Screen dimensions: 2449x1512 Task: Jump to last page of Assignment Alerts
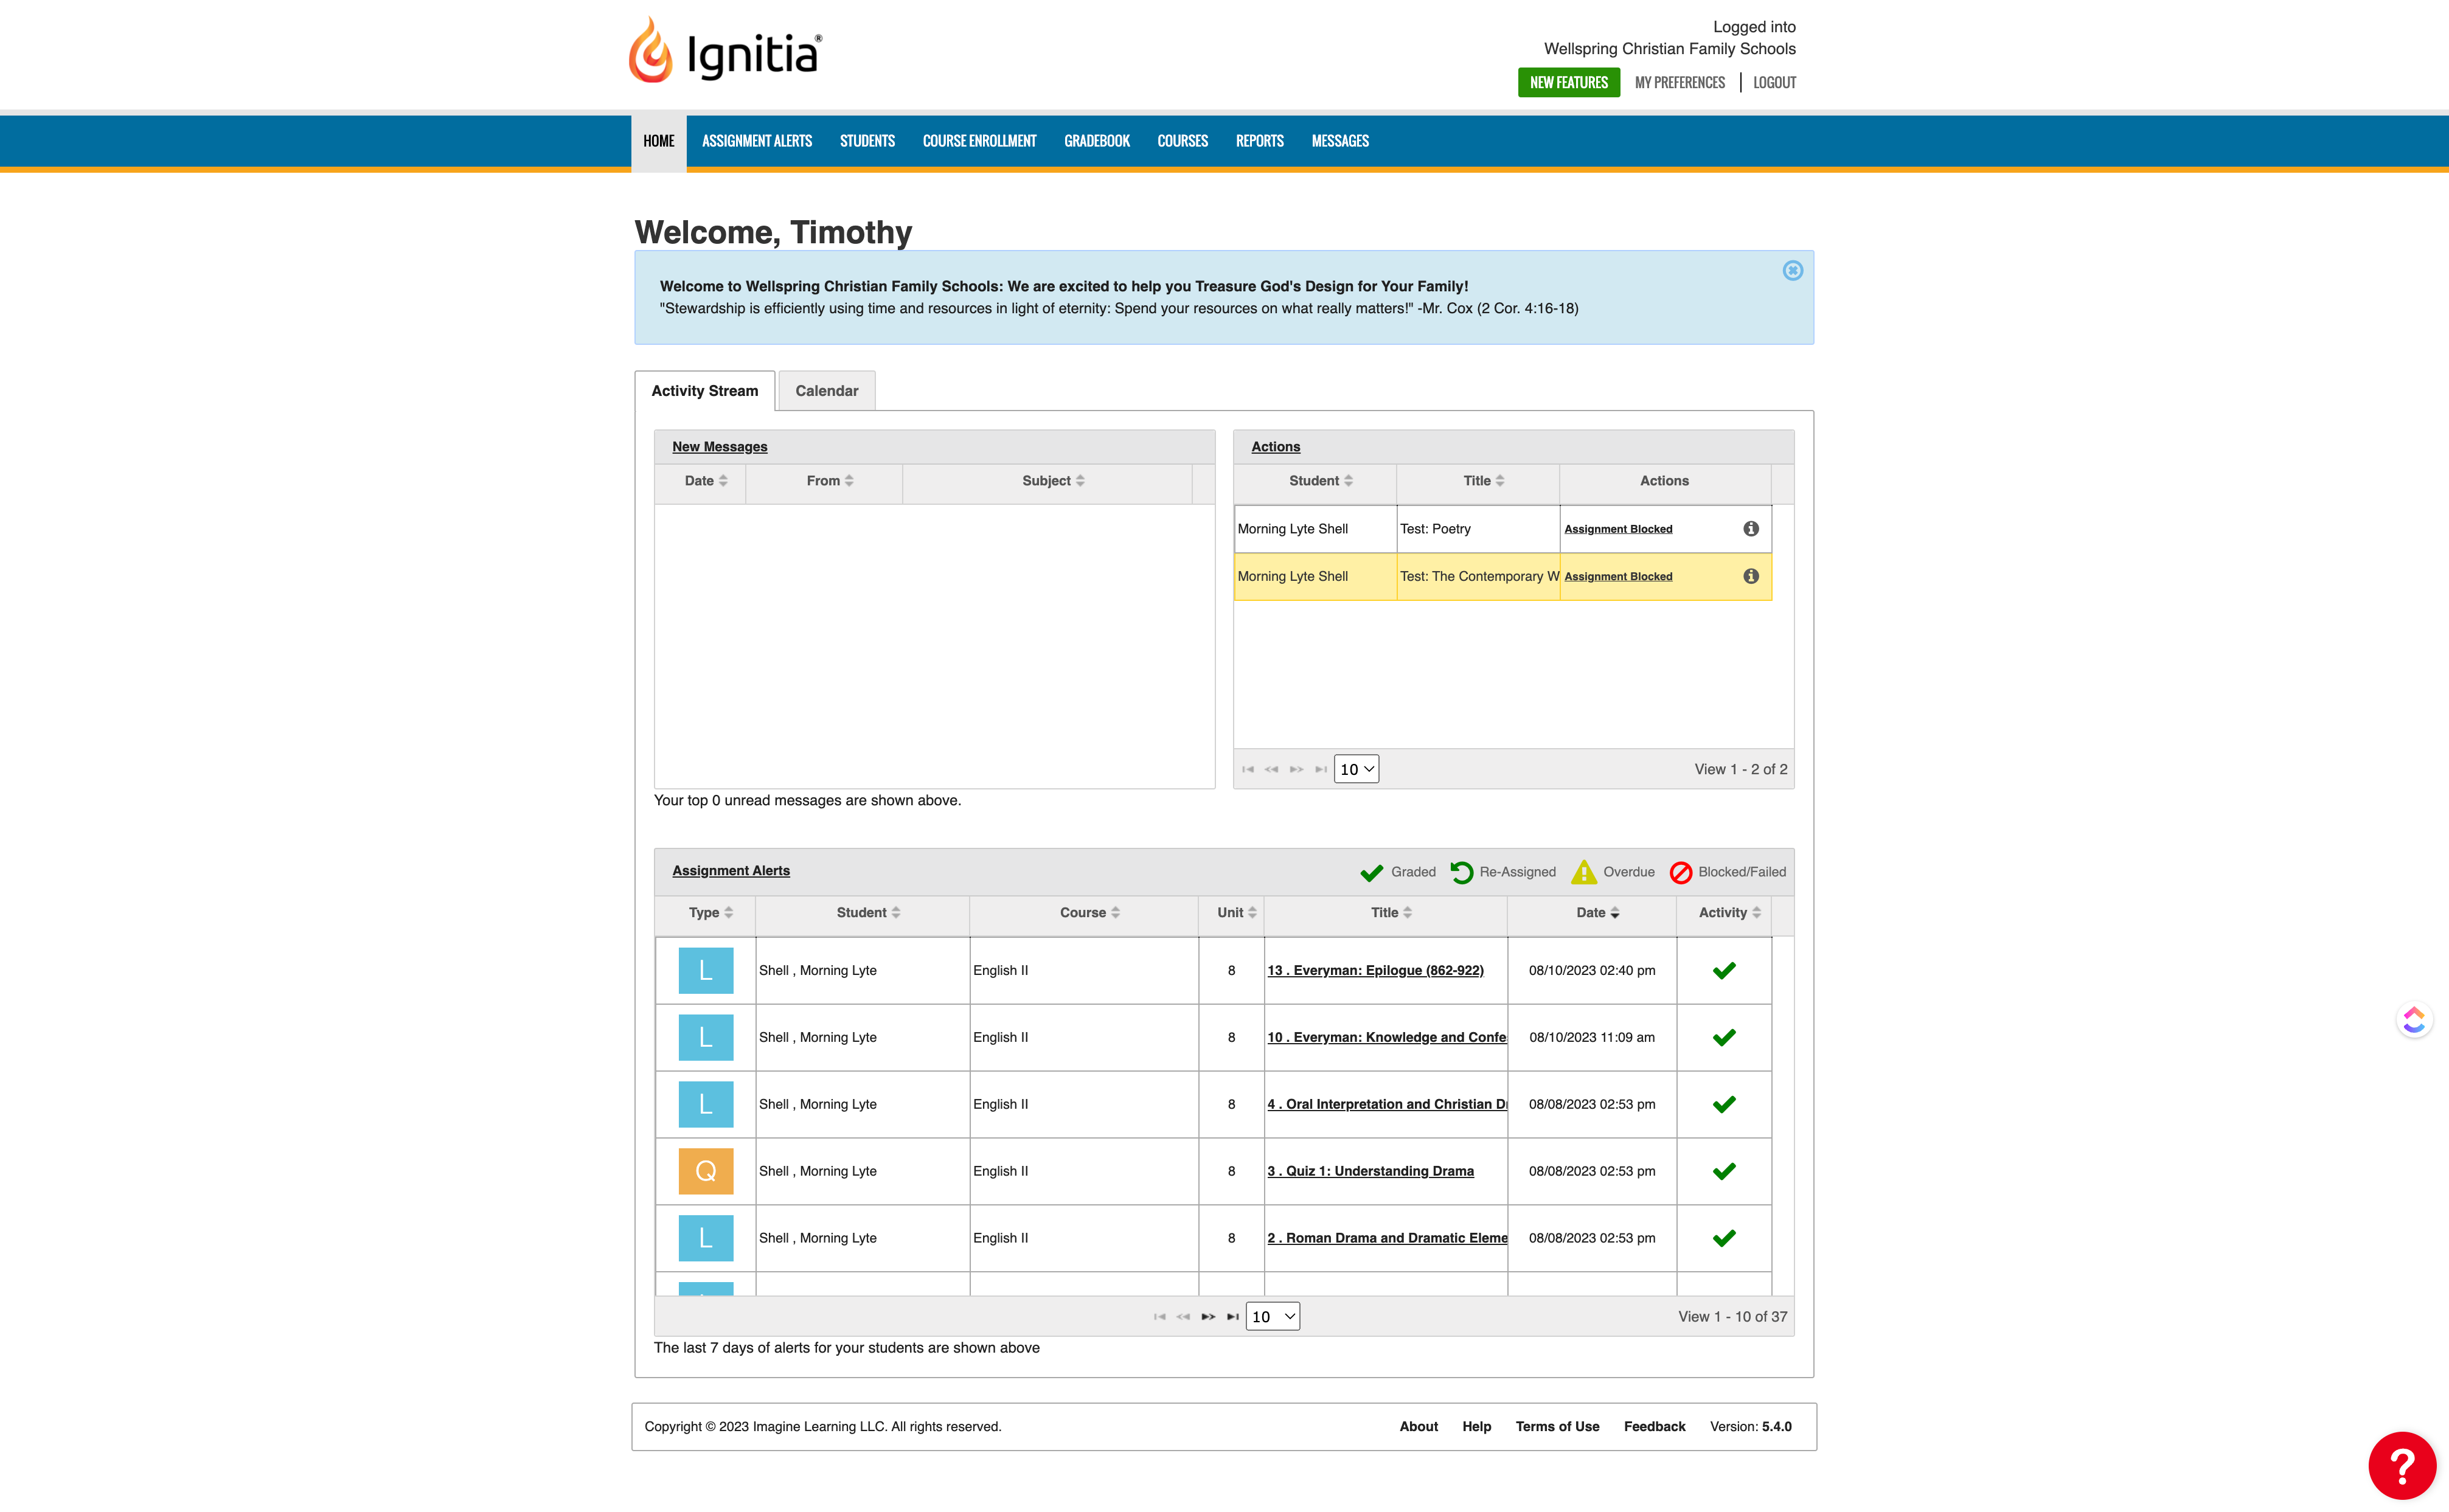[1232, 1317]
